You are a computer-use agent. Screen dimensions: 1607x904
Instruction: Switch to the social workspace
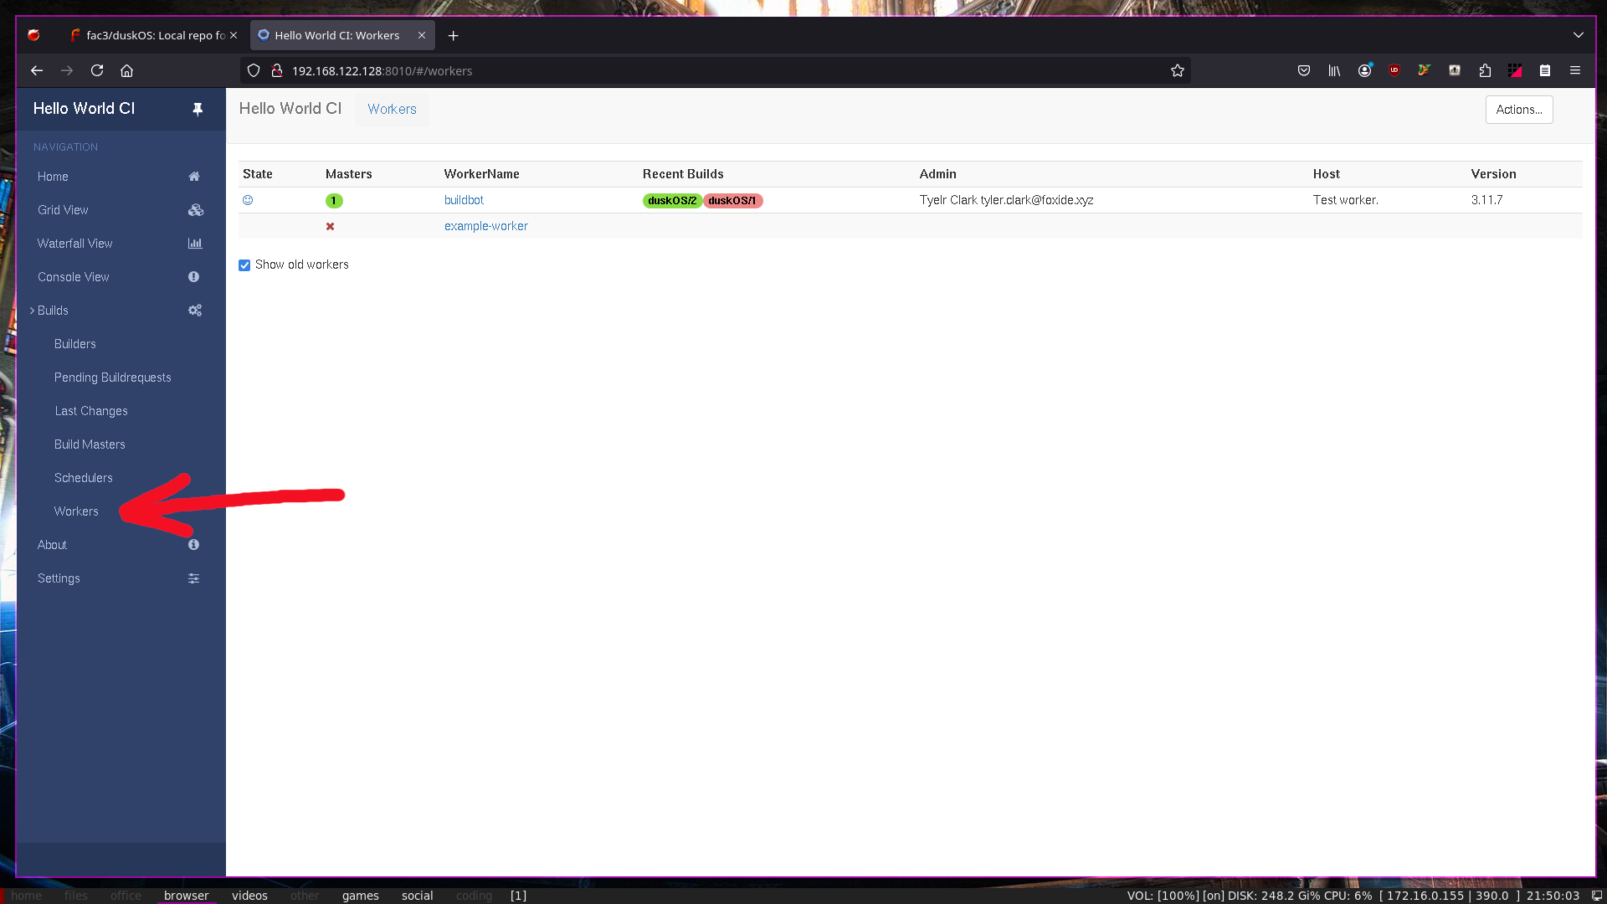(418, 896)
